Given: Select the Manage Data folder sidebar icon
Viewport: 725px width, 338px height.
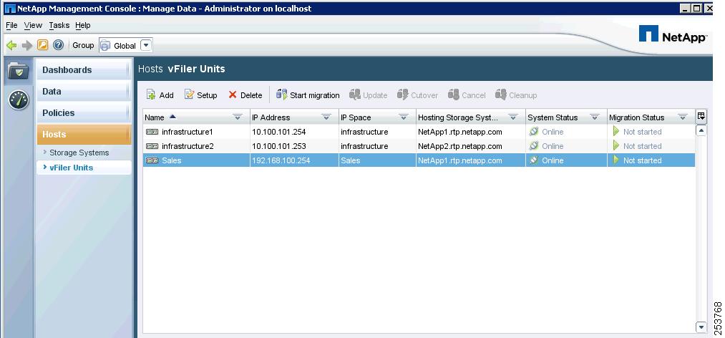Looking at the screenshot, I should 19,71.
